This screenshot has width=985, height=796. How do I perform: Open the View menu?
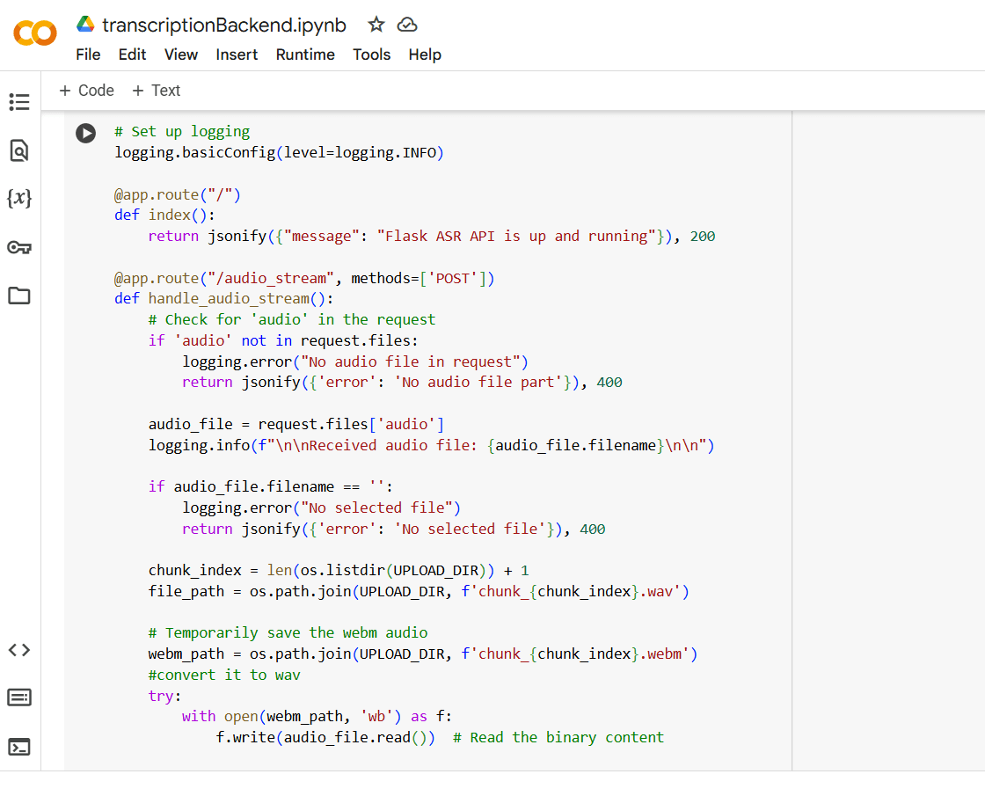pos(181,55)
